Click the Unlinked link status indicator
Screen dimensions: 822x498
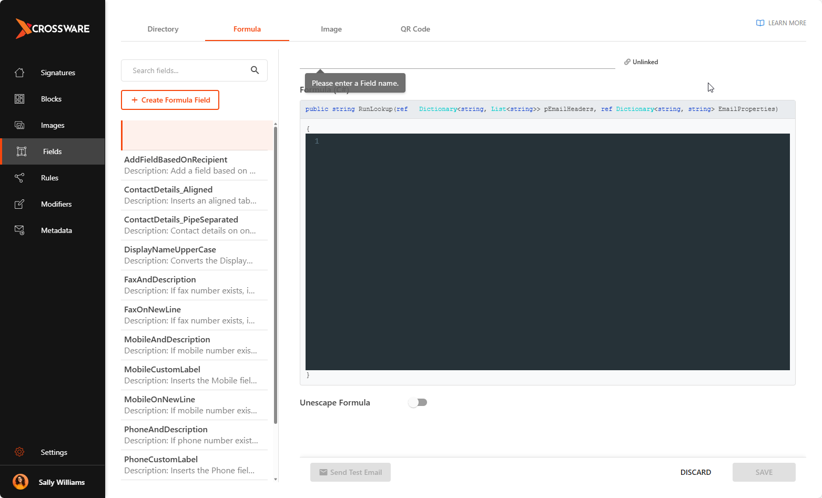pyautogui.click(x=641, y=62)
